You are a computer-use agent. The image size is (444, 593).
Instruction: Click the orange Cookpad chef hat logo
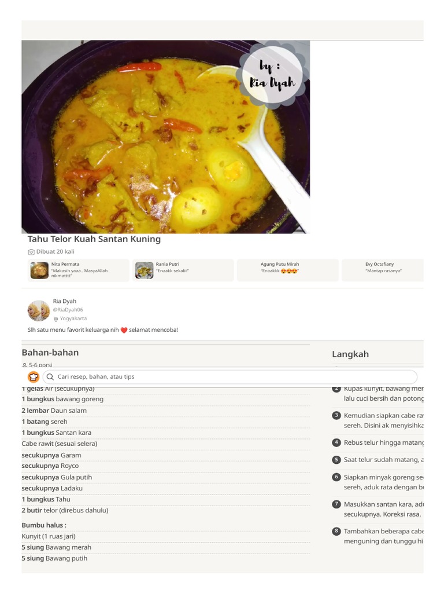click(34, 376)
